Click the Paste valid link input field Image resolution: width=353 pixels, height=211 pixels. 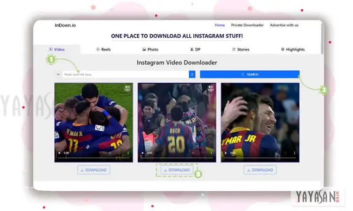[126, 74]
